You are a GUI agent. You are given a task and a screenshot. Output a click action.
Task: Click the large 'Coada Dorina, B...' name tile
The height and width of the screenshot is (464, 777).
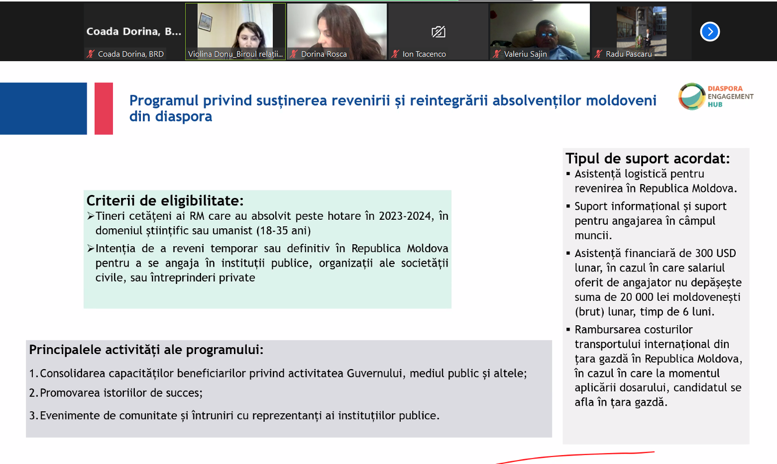(x=133, y=31)
